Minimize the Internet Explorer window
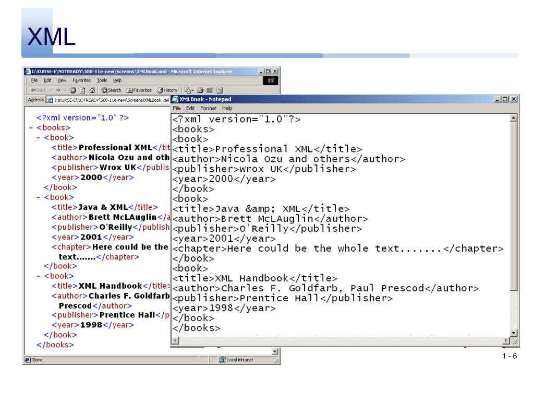The height and width of the screenshot is (401, 534). click(x=261, y=72)
